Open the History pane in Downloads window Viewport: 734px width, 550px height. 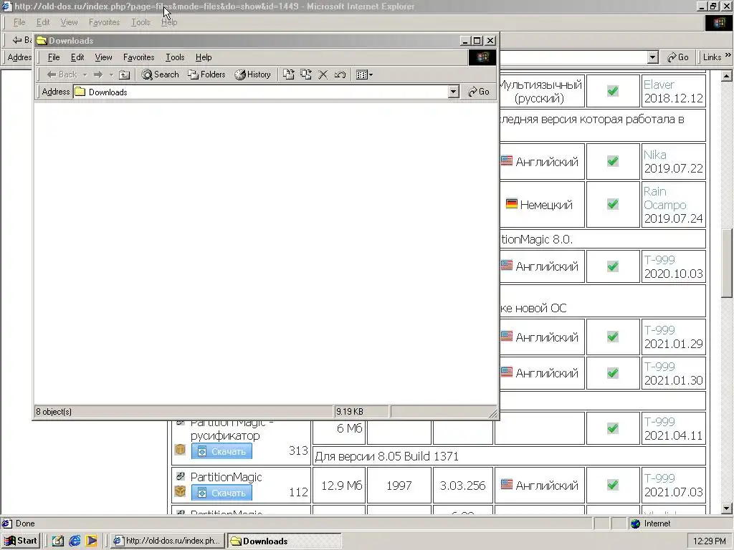[x=253, y=74]
